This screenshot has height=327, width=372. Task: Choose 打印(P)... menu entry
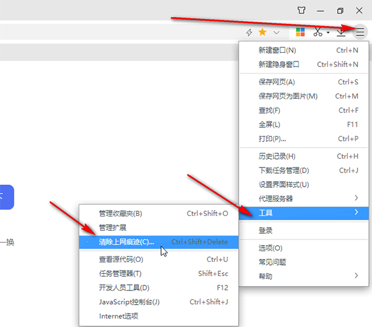(x=304, y=139)
